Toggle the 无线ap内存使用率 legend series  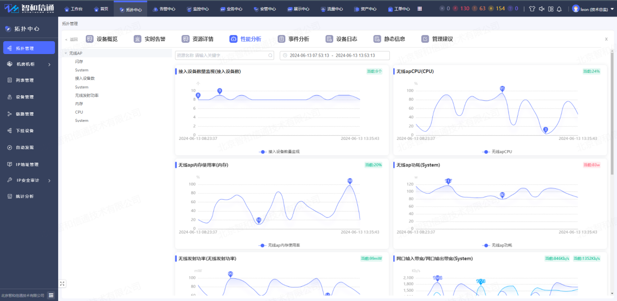coord(280,245)
